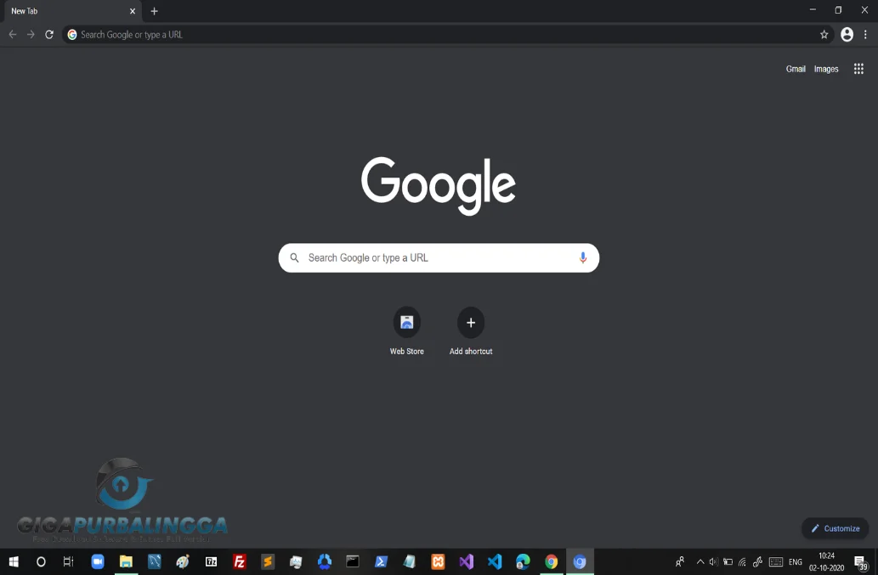Viewport: 878px width, 575px height.
Task: Activate voice search with the microphone icon
Action: click(x=582, y=257)
